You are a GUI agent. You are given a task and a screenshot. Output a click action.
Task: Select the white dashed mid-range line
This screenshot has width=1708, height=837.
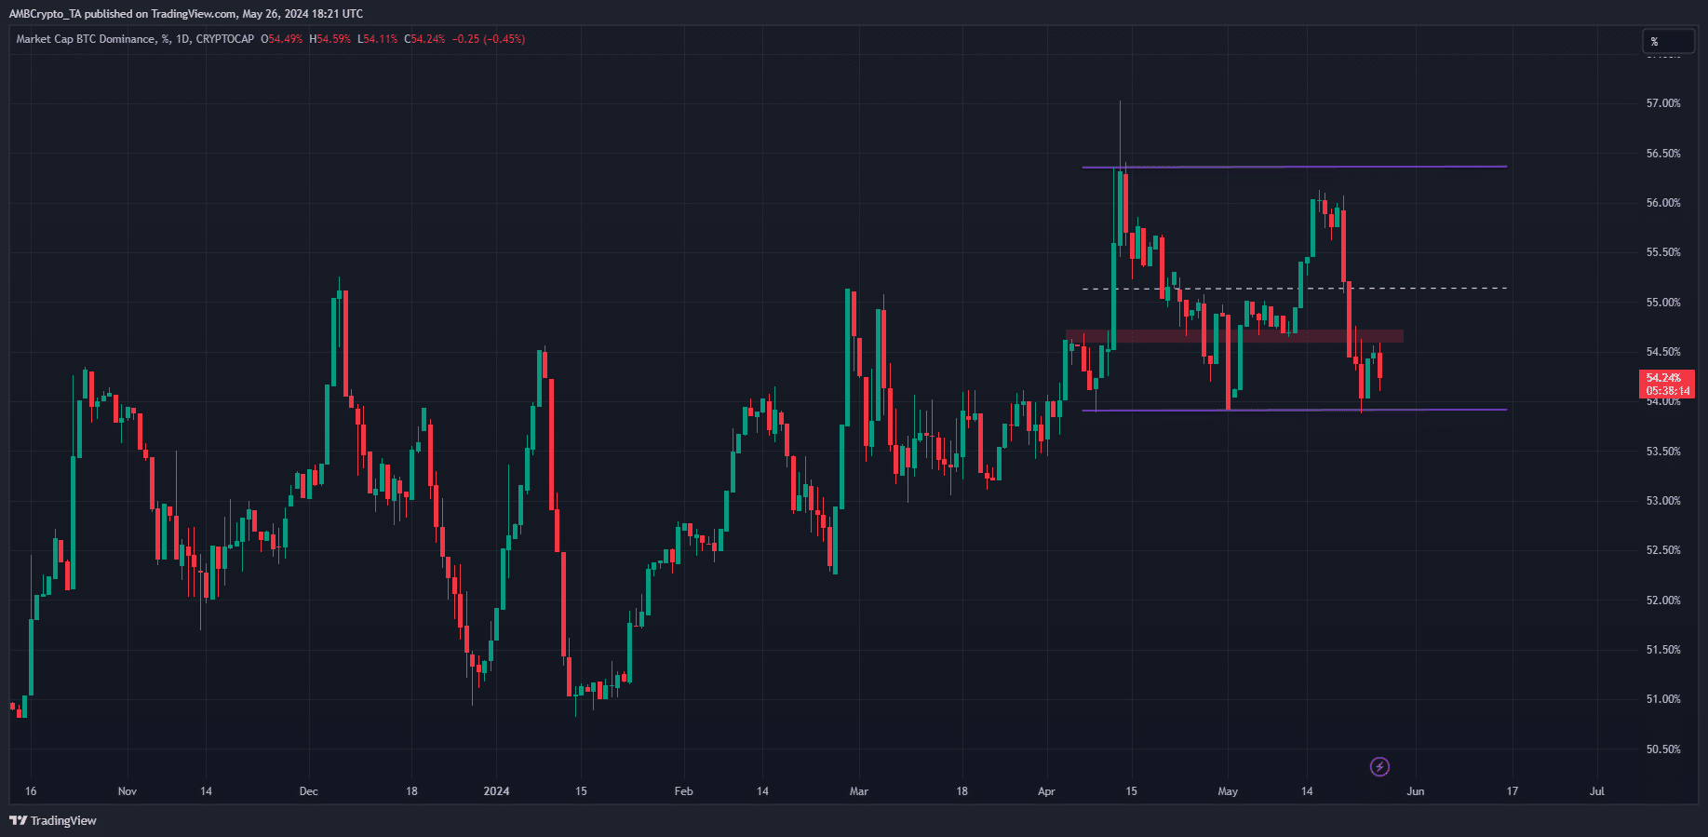(1294, 289)
